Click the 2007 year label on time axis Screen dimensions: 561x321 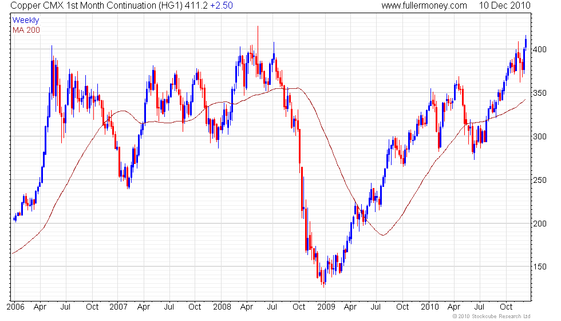(118, 307)
